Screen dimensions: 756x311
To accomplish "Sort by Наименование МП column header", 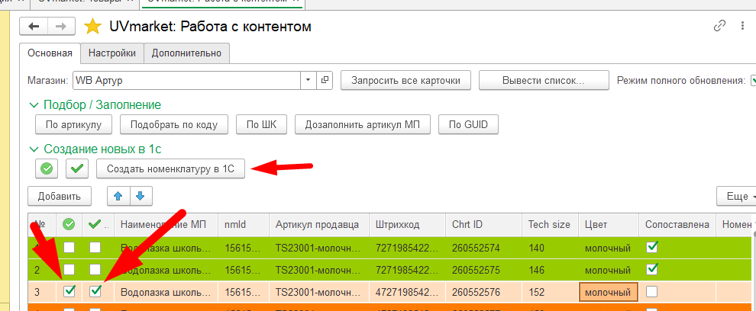I will [x=166, y=224].
